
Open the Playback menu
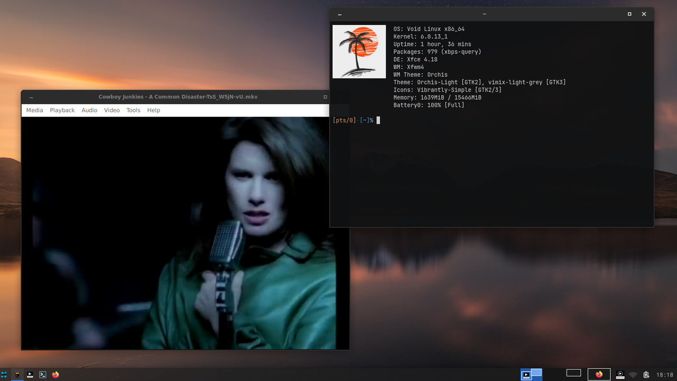click(62, 110)
